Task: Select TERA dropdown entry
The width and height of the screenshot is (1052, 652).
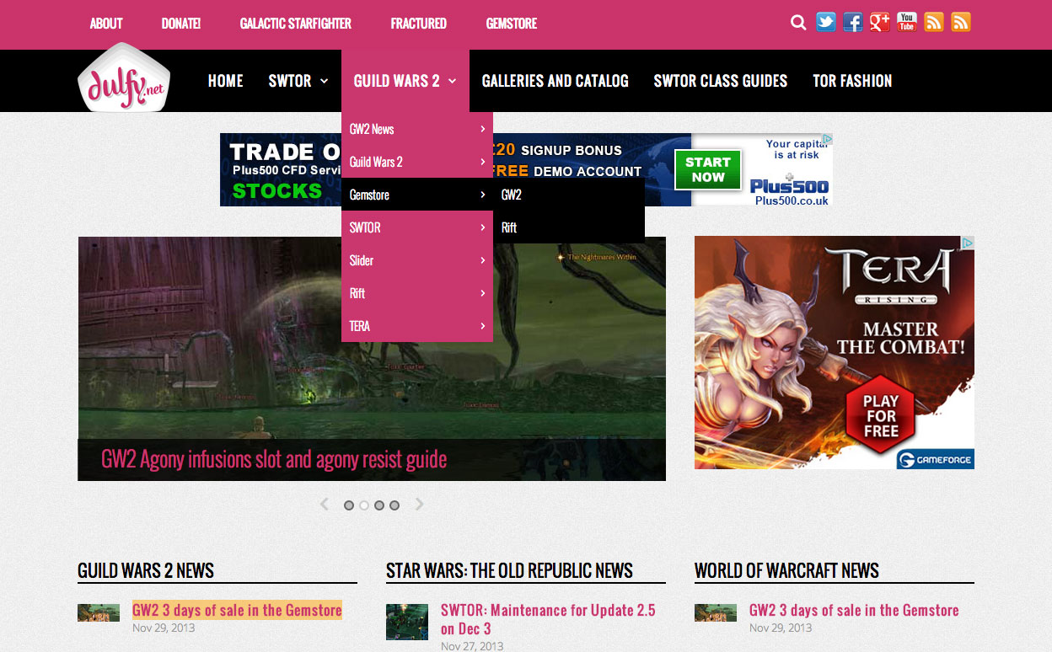Action: click(417, 326)
